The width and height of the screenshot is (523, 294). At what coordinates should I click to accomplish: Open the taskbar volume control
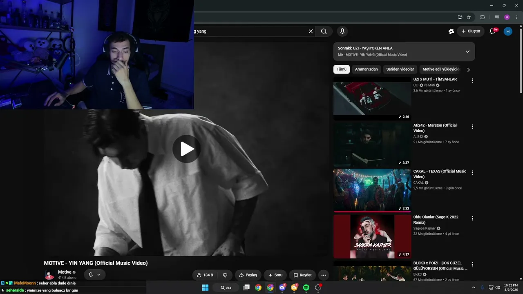tap(497, 287)
